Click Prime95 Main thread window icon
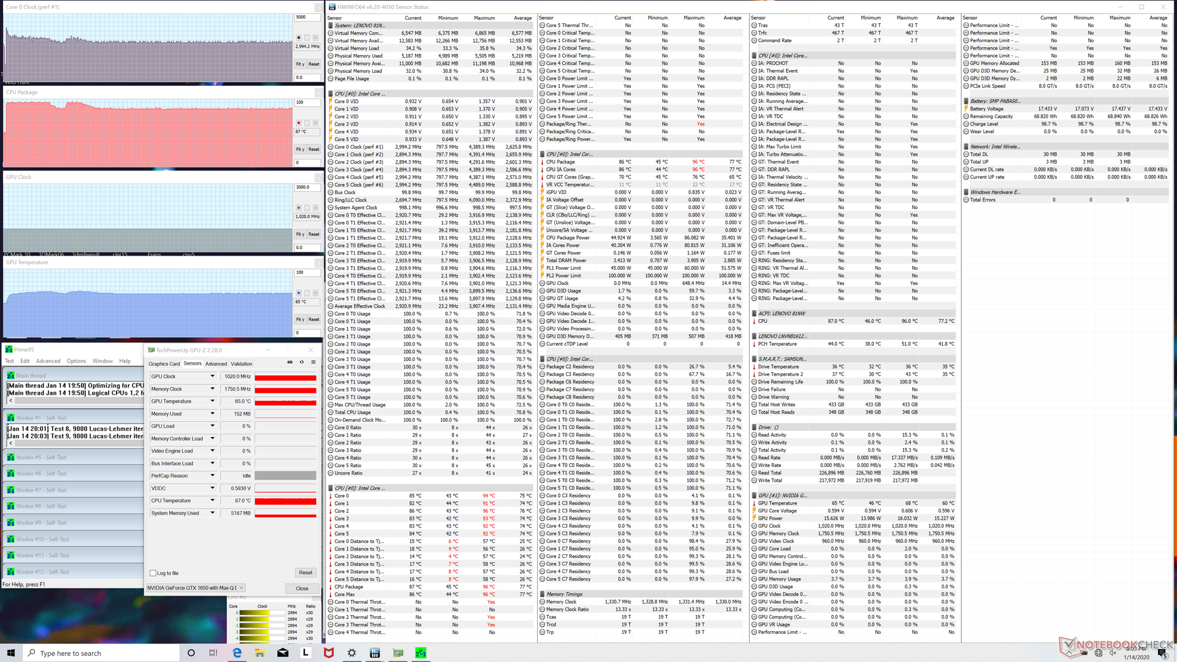The height and width of the screenshot is (662, 1177). click(10, 376)
